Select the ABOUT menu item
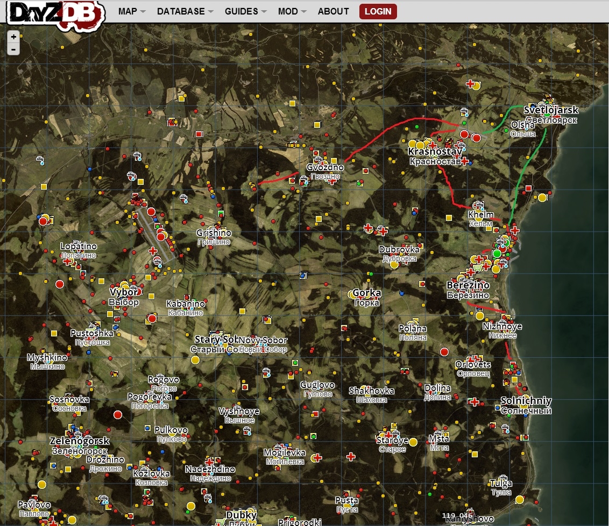The image size is (609, 526). point(333,11)
